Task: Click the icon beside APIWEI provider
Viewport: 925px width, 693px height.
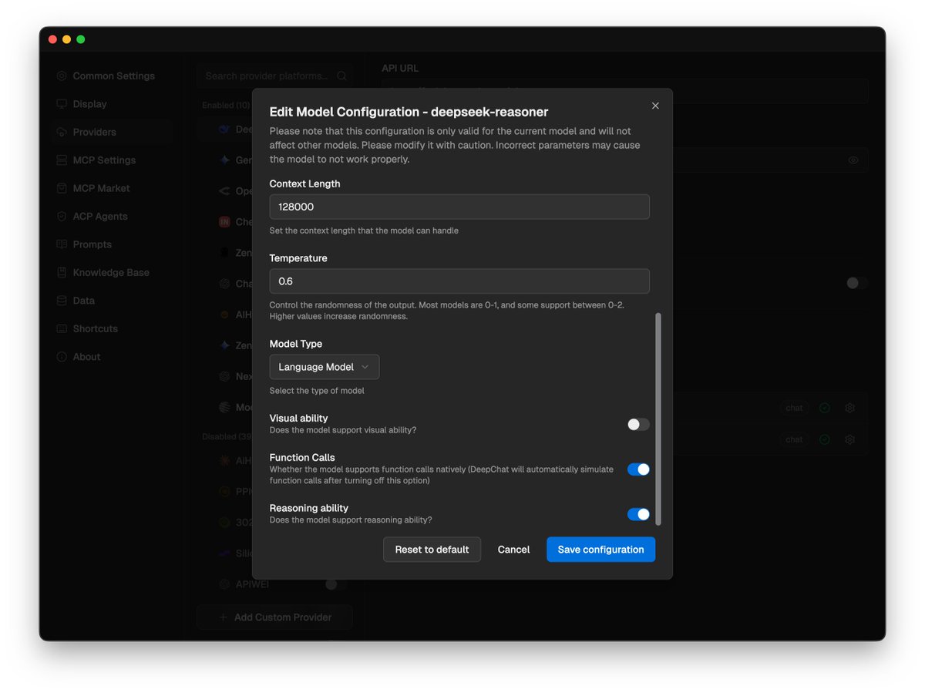Action: [224, 584]
